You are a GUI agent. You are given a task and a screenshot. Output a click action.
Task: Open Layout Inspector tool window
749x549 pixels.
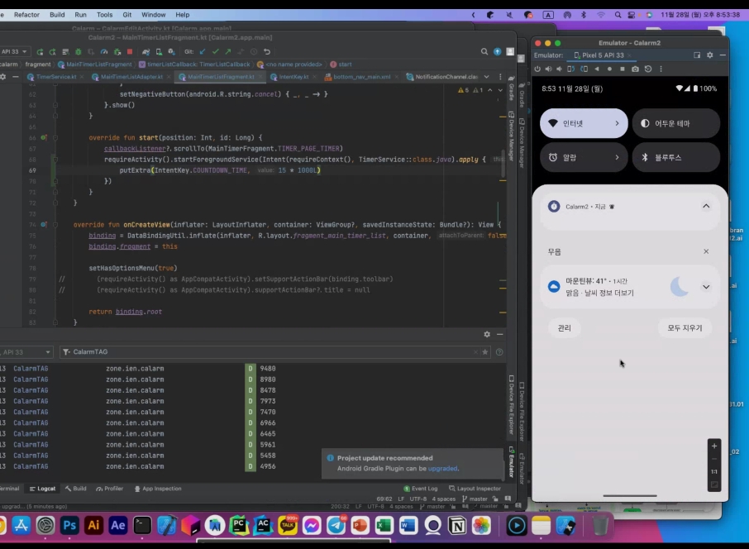click(475, 489)
